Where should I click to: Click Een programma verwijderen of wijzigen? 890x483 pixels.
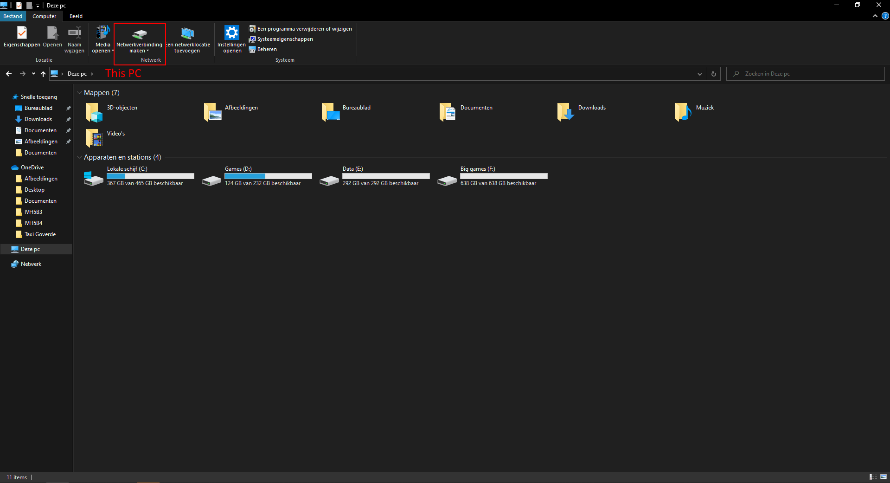coord(304,29)
